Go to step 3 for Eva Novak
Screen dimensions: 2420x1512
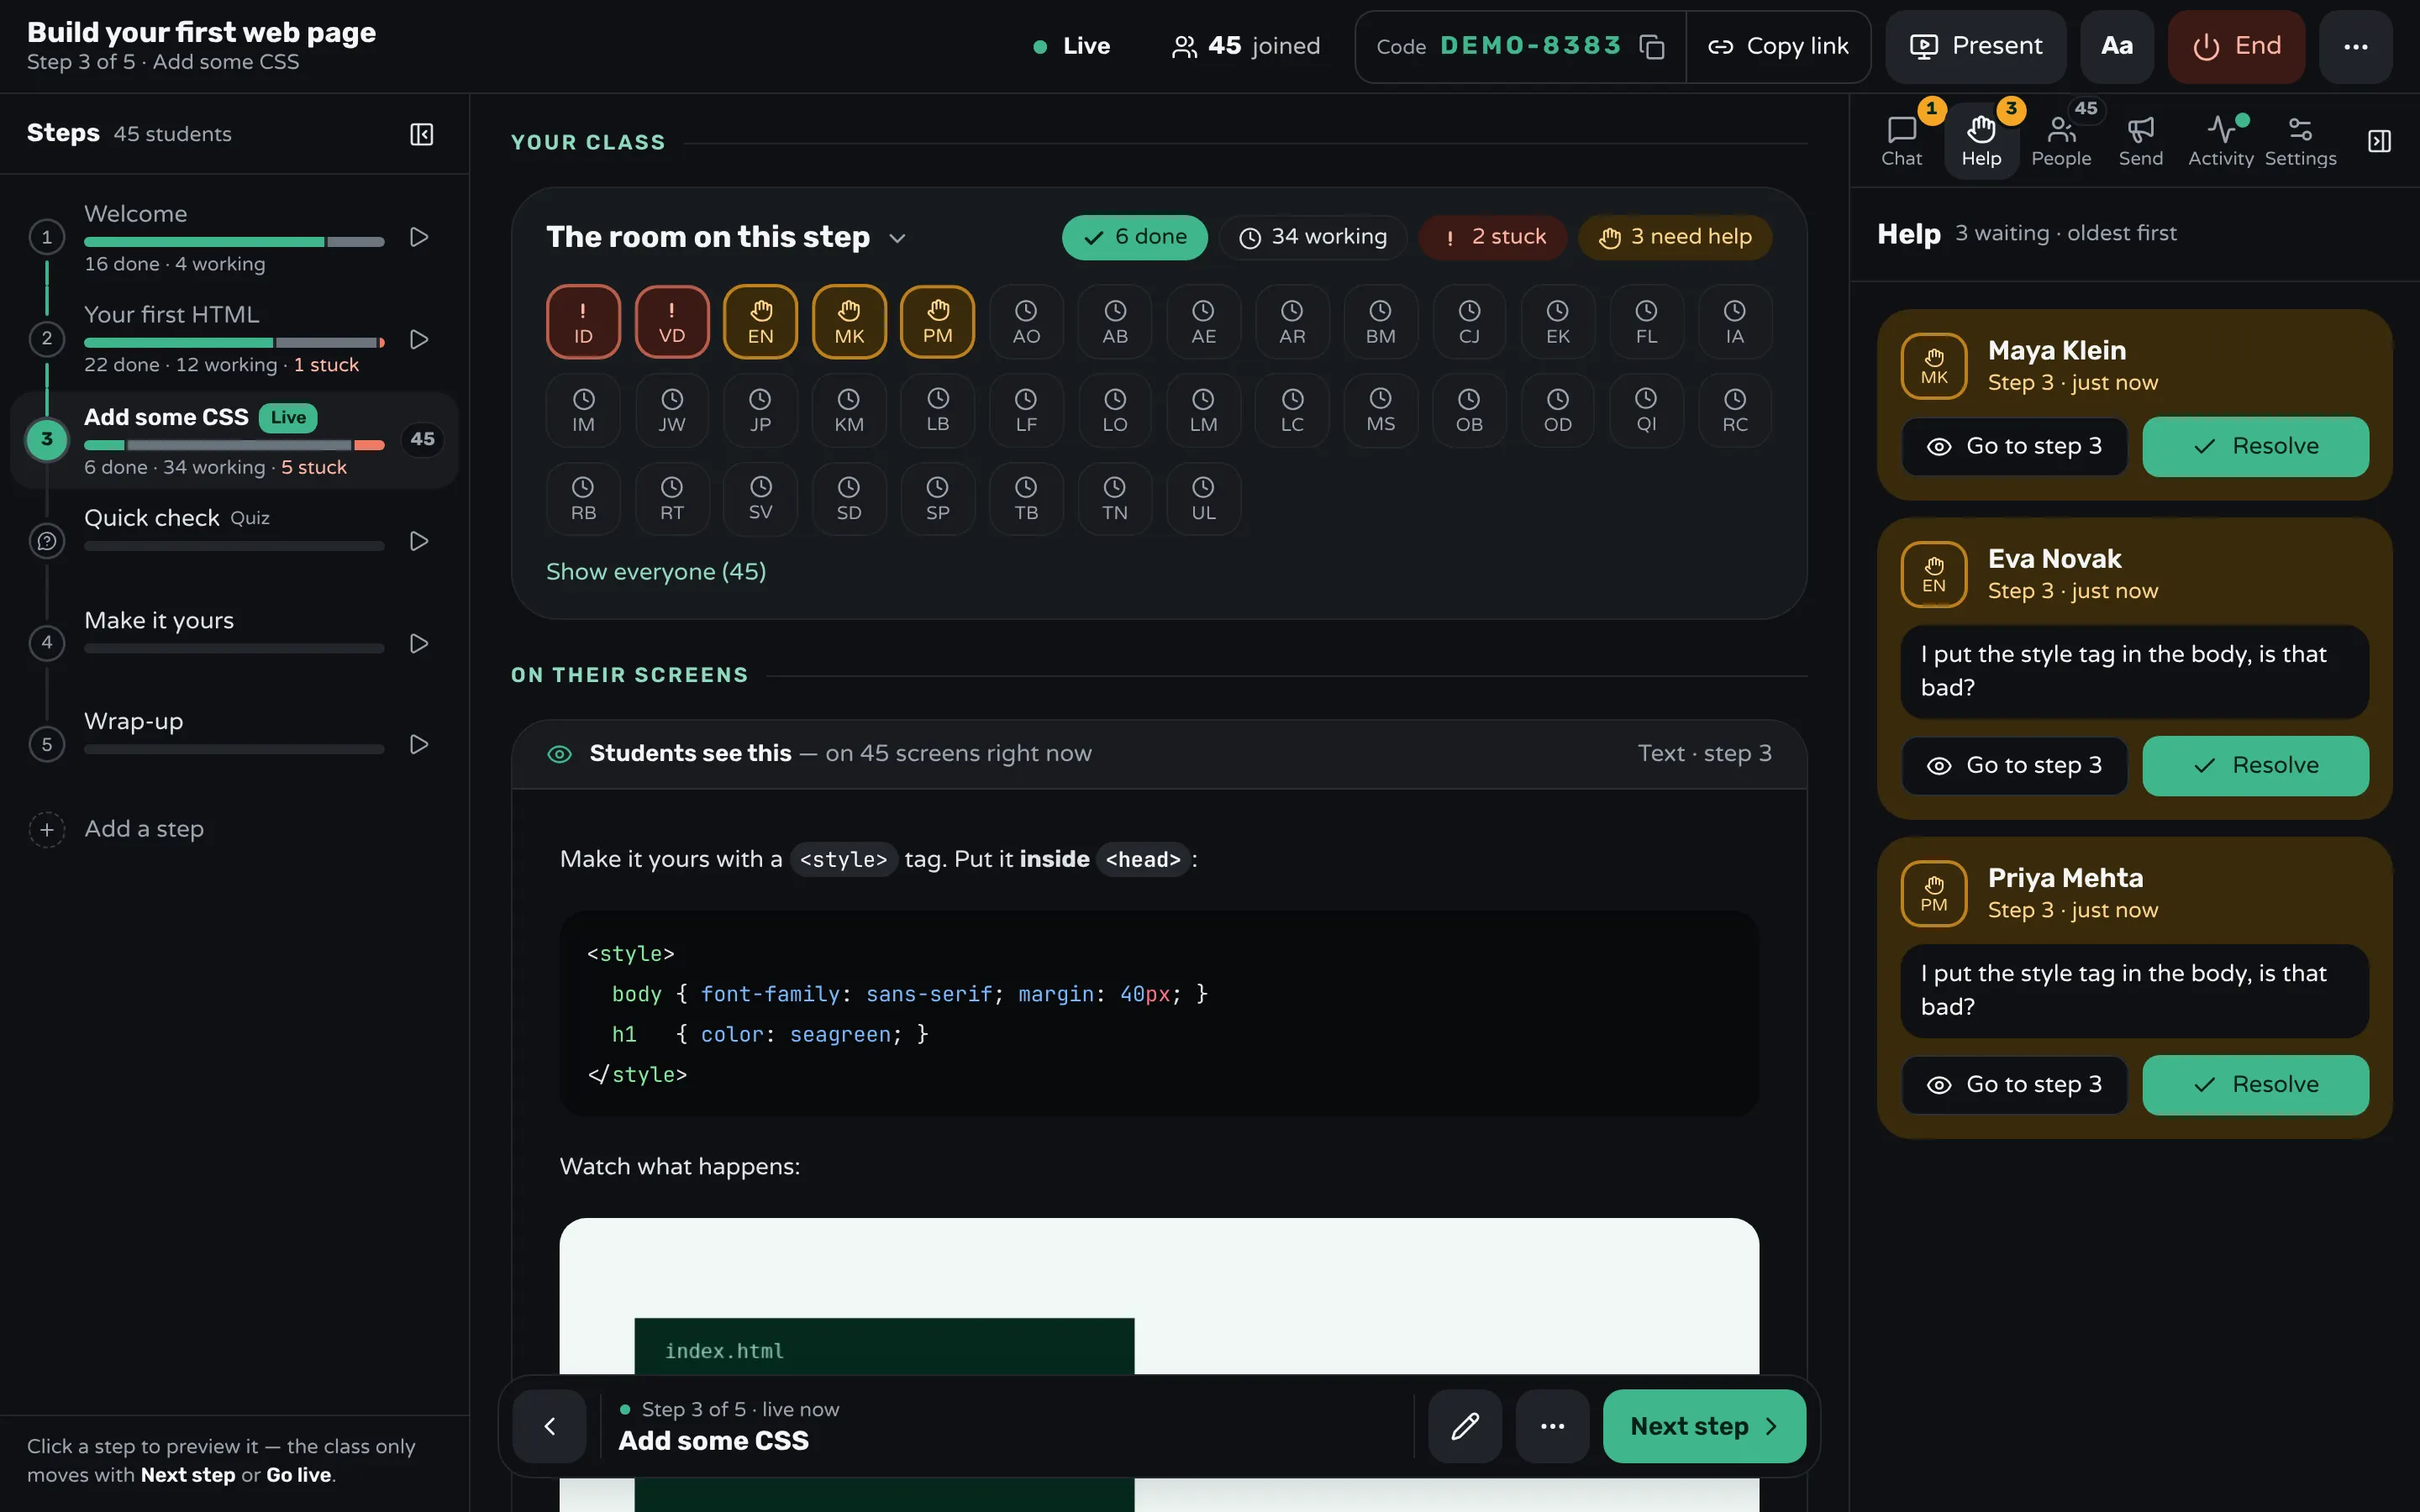2014,765
